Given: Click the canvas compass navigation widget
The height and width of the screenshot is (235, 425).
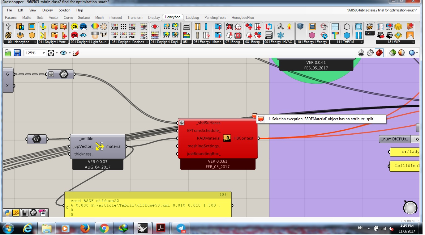Looking at the screenshot, I should (410, 207).
